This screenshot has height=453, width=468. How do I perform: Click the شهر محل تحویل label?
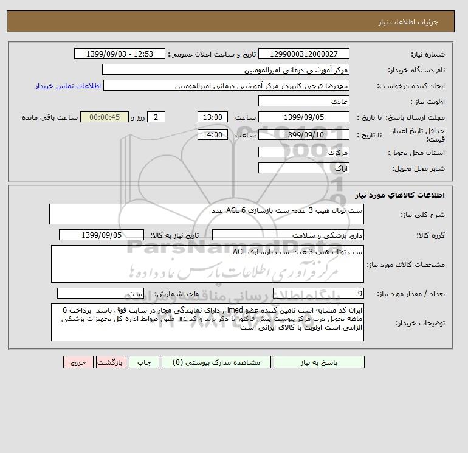pos(418,168)
